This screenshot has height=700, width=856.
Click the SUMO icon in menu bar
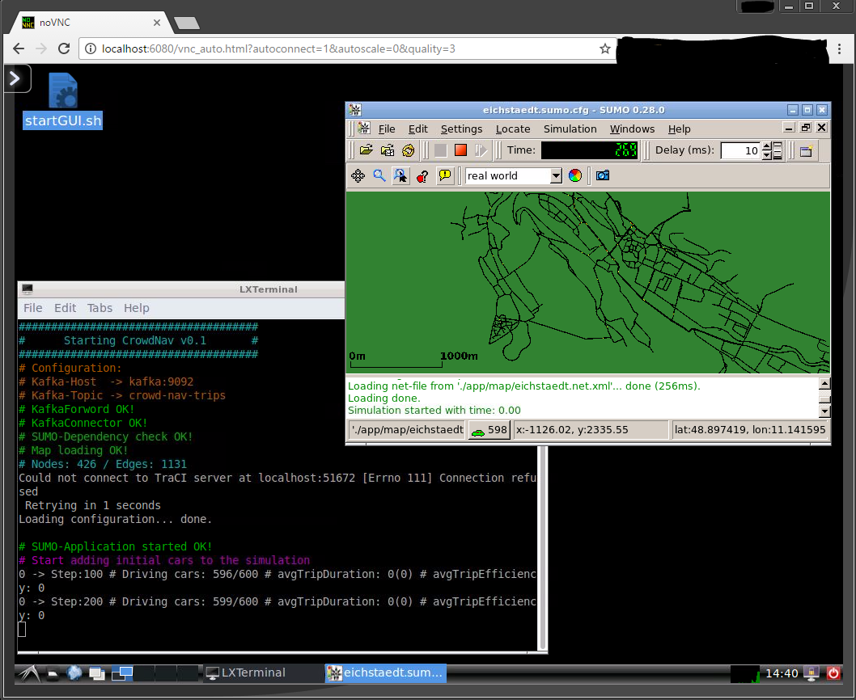pyautogui.click(x=363, y=129)
